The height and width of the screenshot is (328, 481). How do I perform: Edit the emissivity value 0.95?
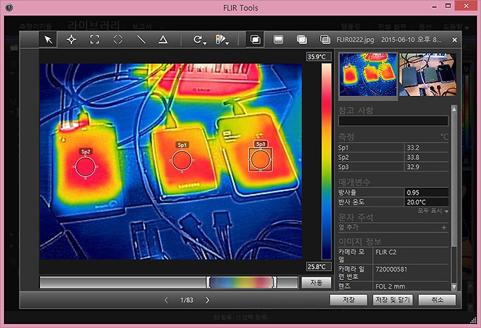click(426, 192)
